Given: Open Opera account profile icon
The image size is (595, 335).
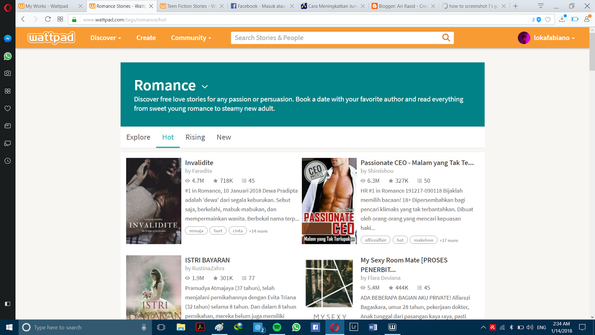Looking at the screenshot, I should pyautogui.click(x=587, y=19).
